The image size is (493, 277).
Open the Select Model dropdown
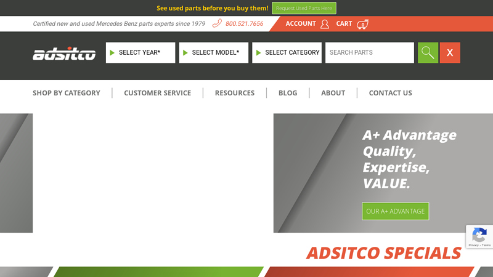tap(214, 53)
